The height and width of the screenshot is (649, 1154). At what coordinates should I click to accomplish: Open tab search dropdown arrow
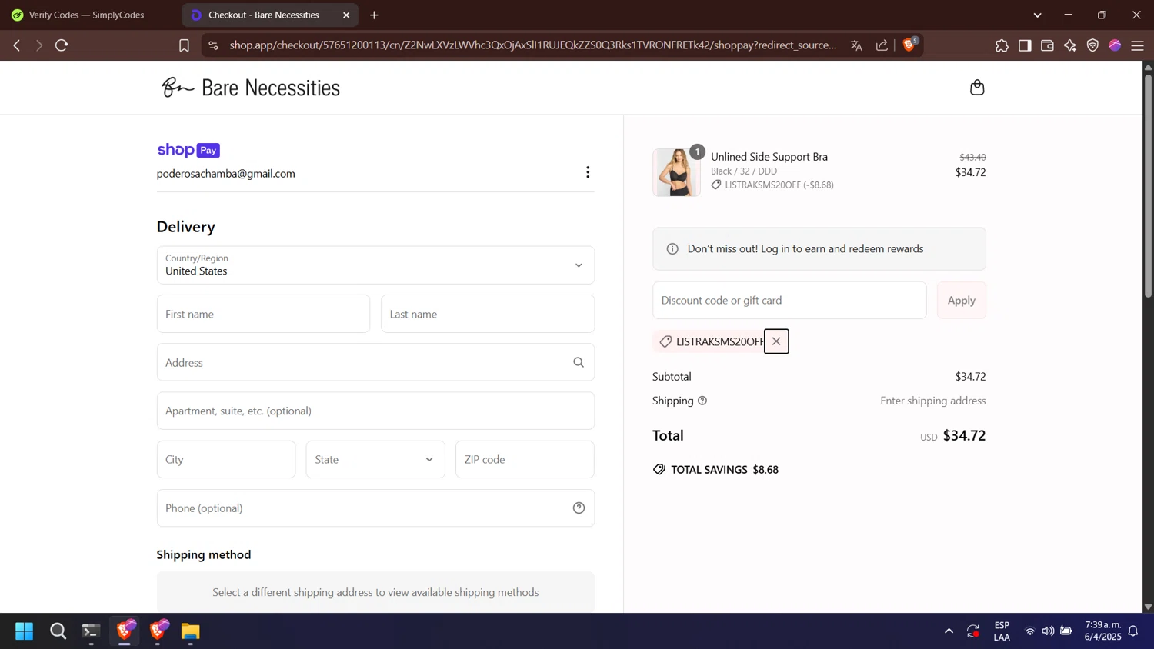pyautogui.click(x=1037, y=15)
